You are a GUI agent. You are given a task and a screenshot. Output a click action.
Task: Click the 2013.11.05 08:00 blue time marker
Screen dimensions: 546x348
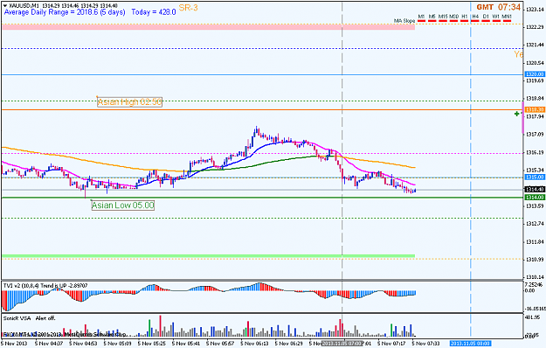click(470, 344)
